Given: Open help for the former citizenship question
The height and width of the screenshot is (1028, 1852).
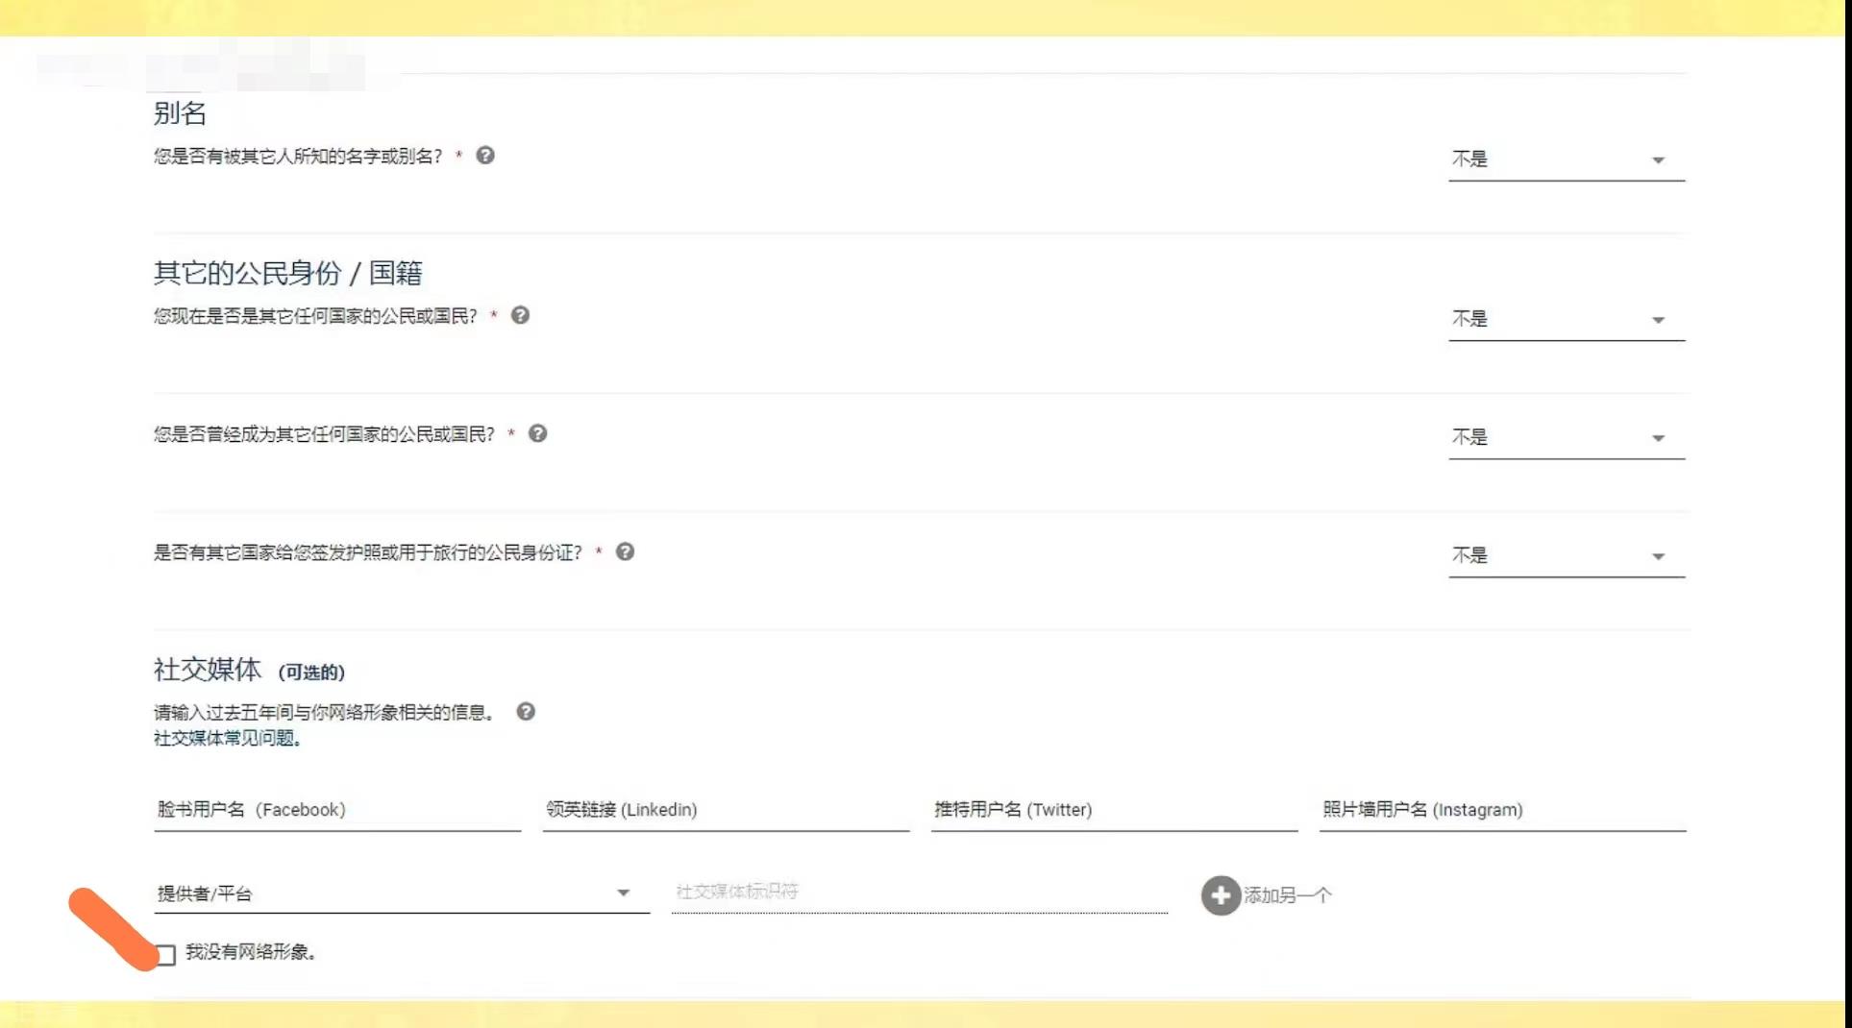Looking at the screenshot, I should (539, 433).
